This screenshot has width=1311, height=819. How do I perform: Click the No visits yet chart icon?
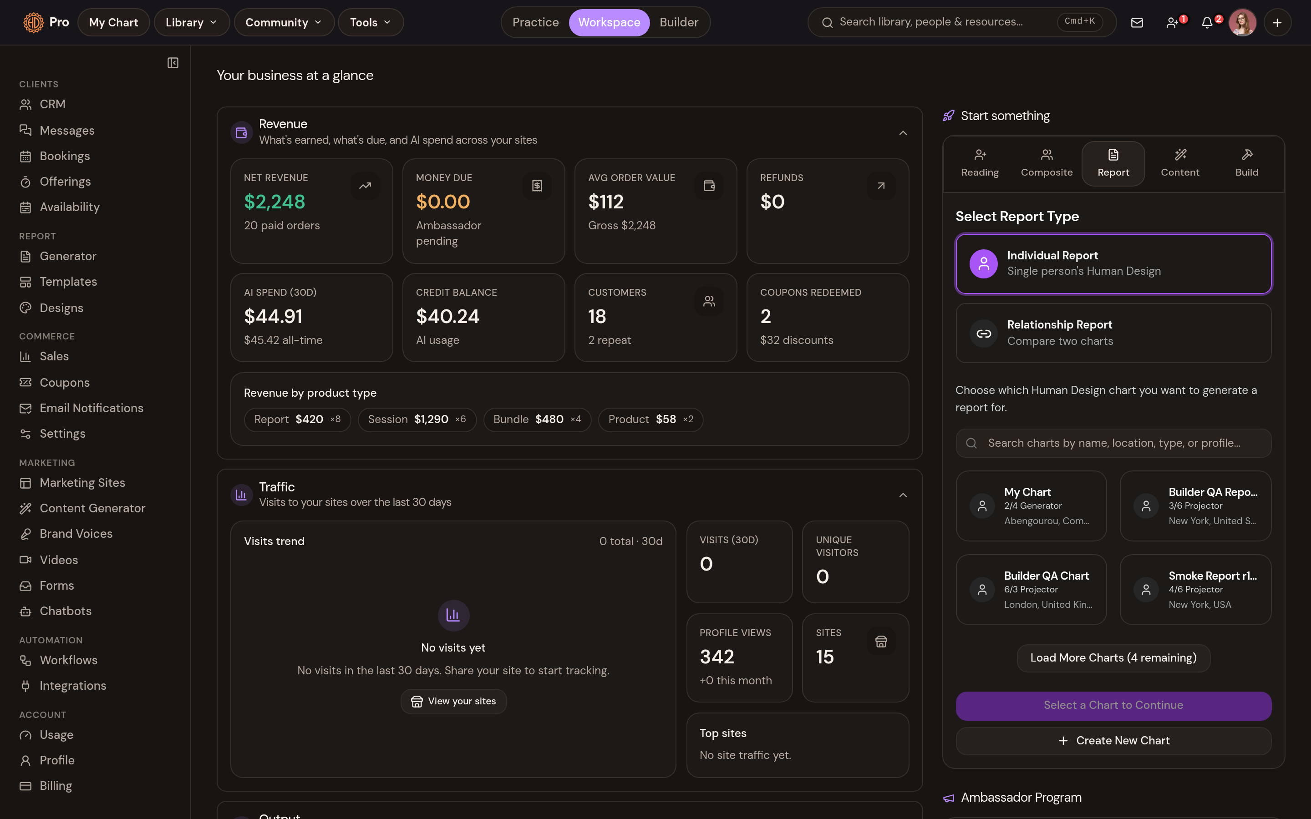click(x=453, y=615)
